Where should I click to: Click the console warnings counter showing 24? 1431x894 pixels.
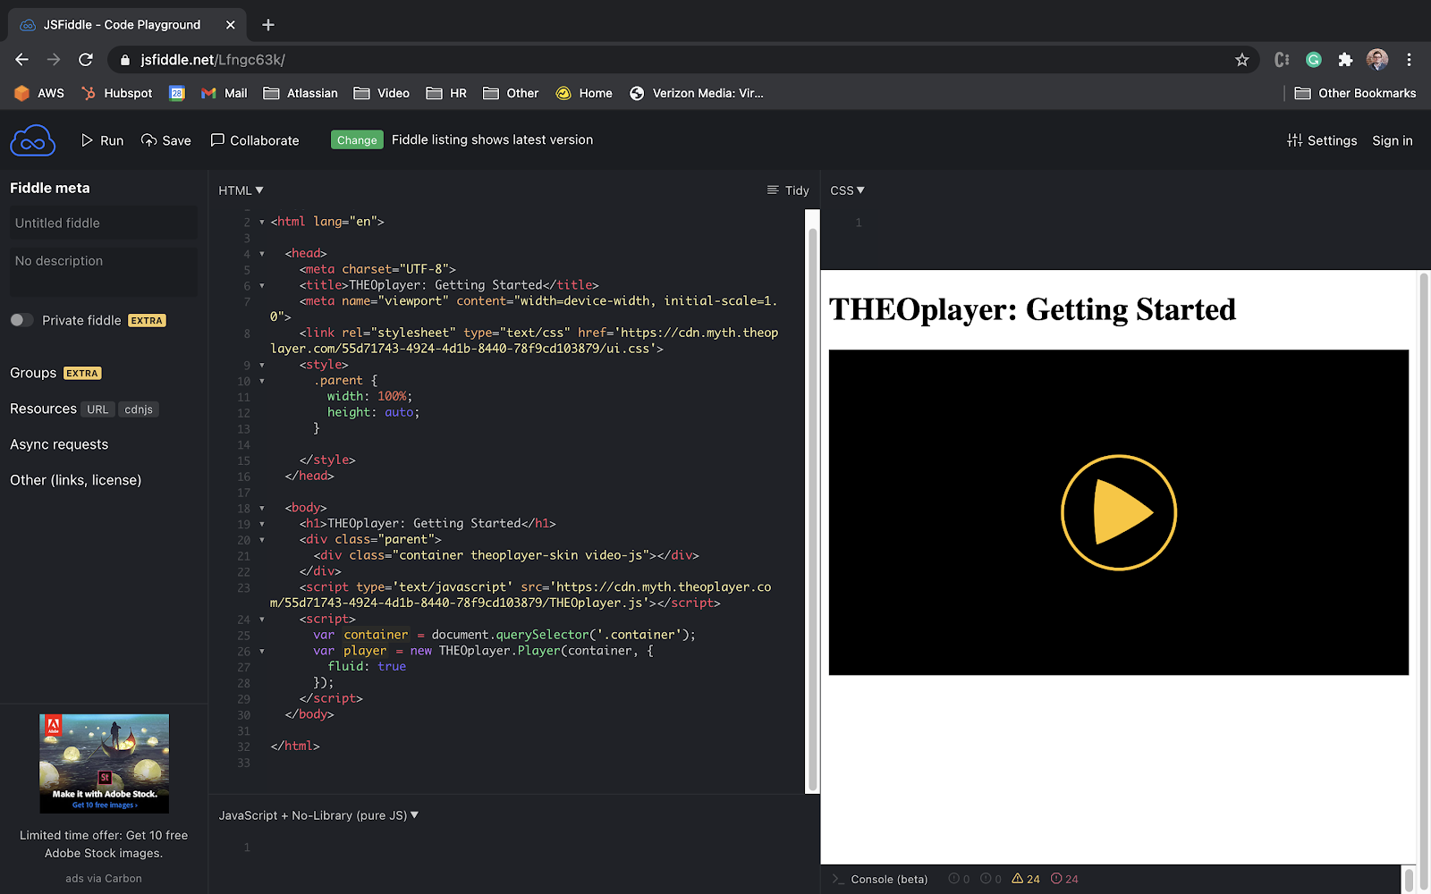(1025, 879)
